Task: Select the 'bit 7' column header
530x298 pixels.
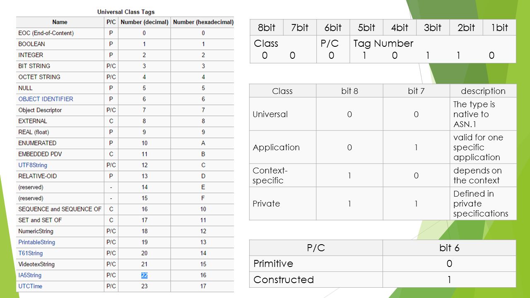Action: 416,91
